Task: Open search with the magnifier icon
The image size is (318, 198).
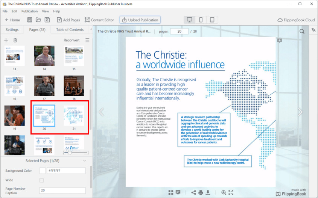Action: (x=302, y=32)
